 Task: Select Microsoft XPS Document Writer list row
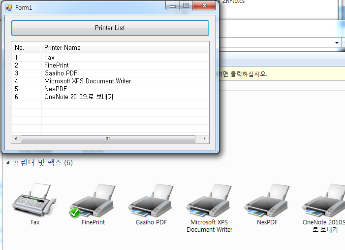tap(110, 81)
